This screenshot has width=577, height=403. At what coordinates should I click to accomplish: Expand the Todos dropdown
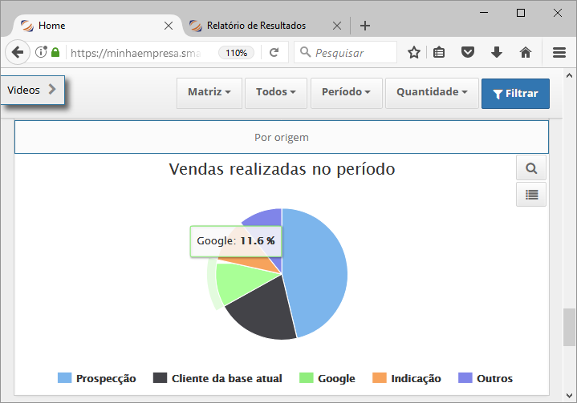(275, 93)
